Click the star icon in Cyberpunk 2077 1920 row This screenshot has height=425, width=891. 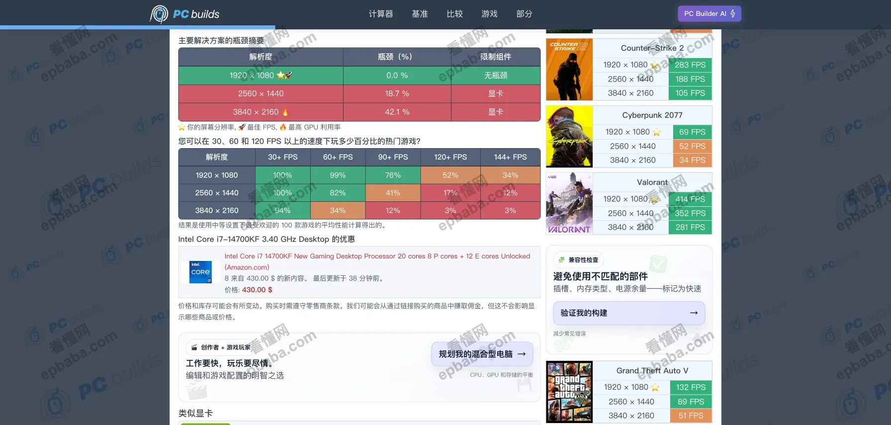pyautogui.click(x=656, y=132)
